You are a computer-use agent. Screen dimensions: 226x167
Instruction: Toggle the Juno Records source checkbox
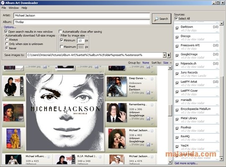[x=177, y=74]
